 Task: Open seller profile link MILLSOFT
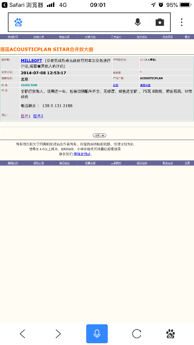[31, 60]
